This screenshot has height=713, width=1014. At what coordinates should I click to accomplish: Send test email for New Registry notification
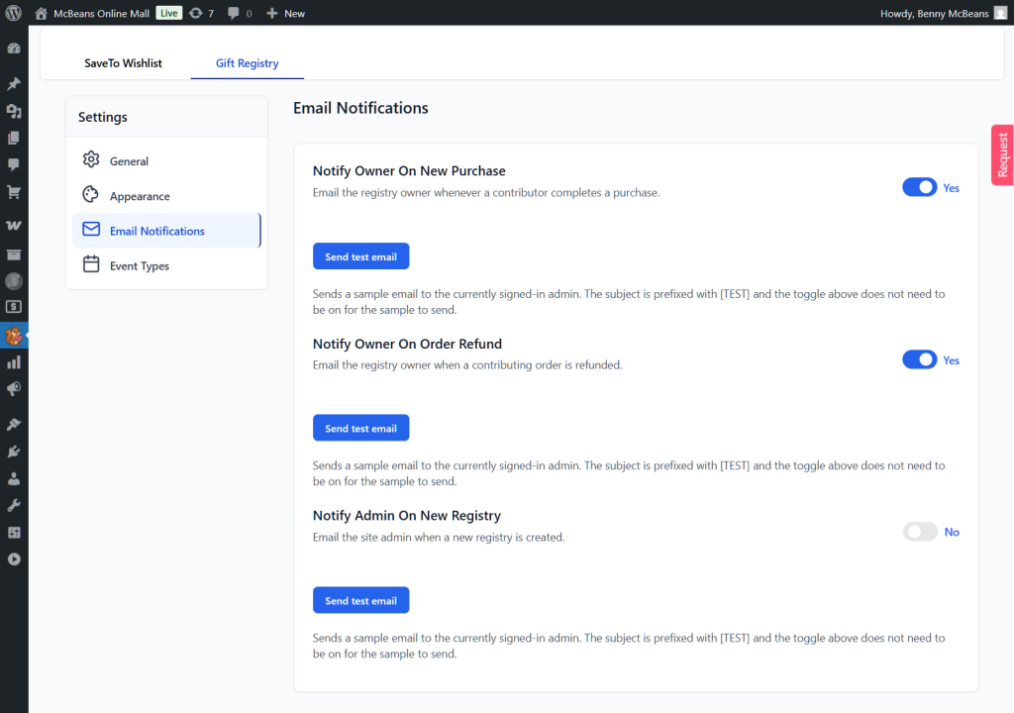point(360,600)
